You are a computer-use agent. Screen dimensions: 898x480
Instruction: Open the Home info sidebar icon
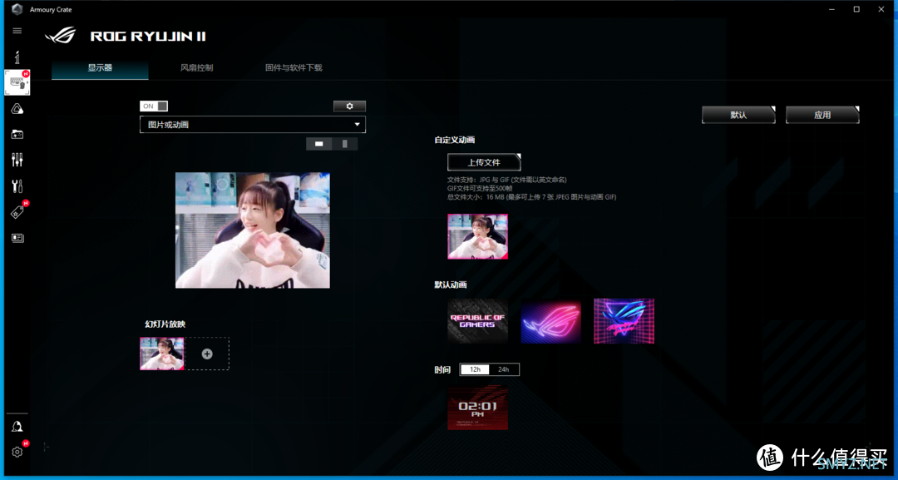pyautogui.click(x=17, y=57)
